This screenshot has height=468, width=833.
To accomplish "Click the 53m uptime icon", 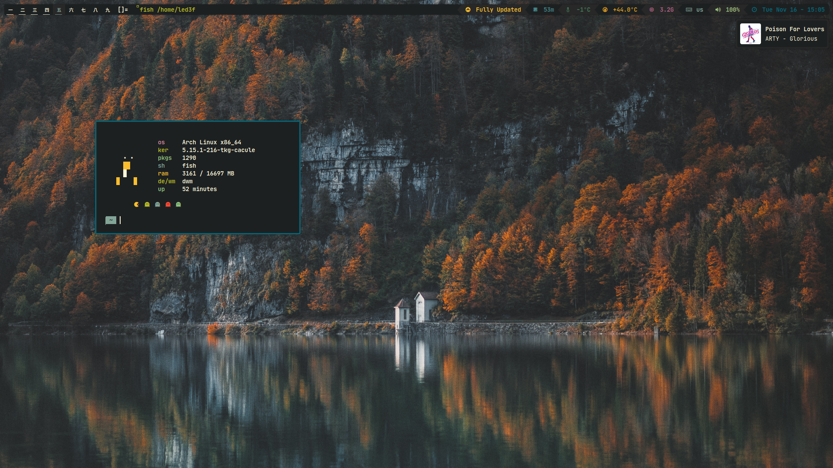I will tap(535, 10).
